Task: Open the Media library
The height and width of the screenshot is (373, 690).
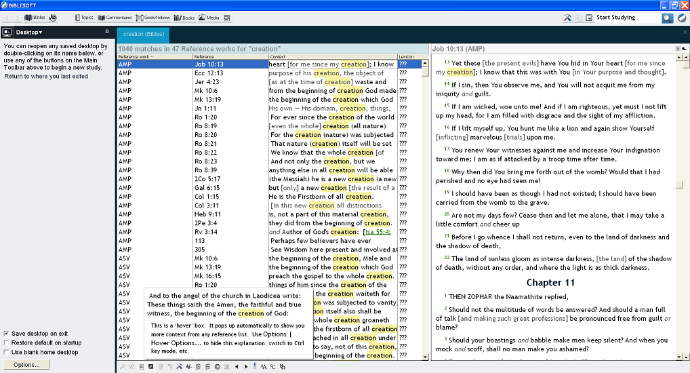Action: [209, 18]
